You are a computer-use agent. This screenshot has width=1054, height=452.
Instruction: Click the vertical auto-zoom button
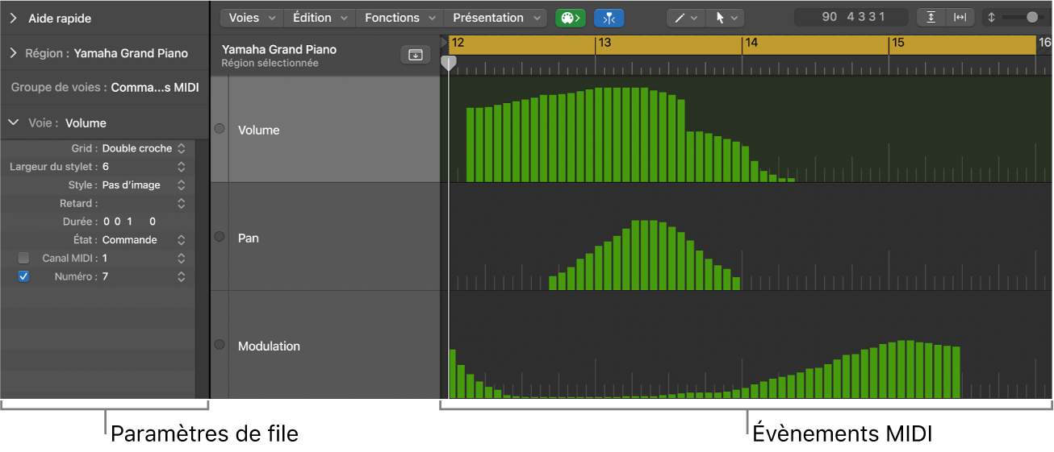(931, 18)
